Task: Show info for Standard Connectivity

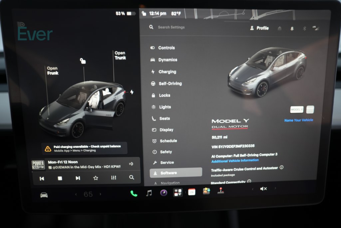Action: (249, 181)
